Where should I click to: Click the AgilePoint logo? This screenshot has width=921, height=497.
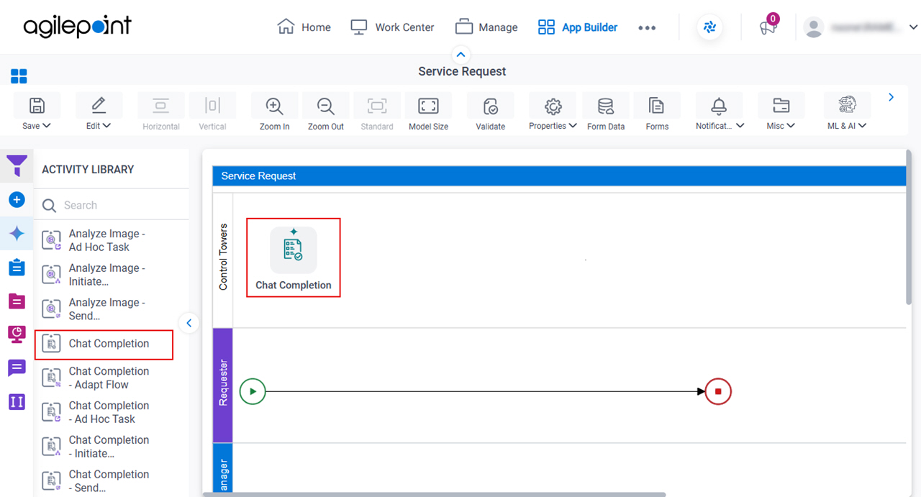coord(78,27)
